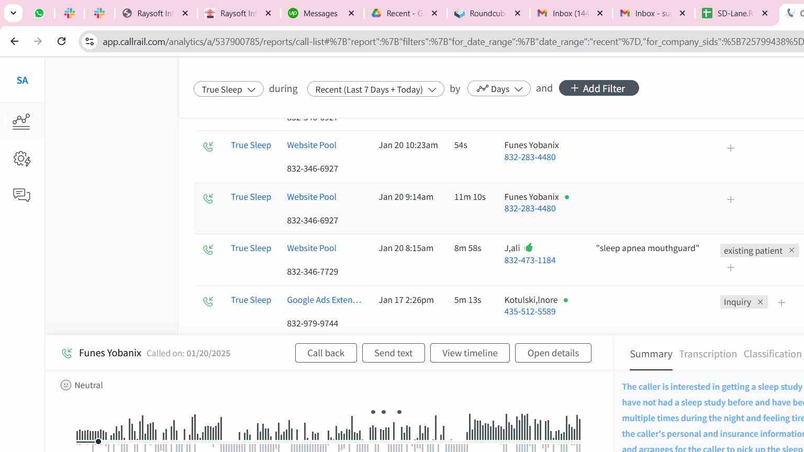Click inbound call icon for Kotulski,lnore row

coord(208,301)
